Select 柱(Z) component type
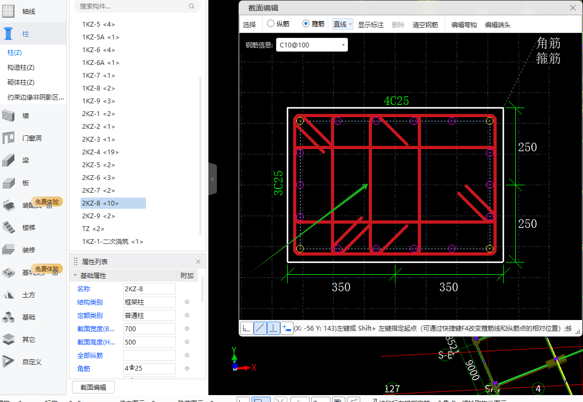This screenshot has width=583, height=402. coord(14,53)
